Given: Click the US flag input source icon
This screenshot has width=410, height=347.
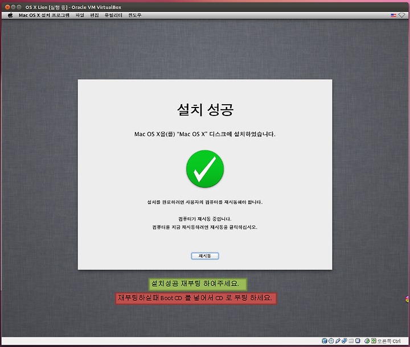Looking at the screenshot, I should pyautogui.click(x=393, y=15).
